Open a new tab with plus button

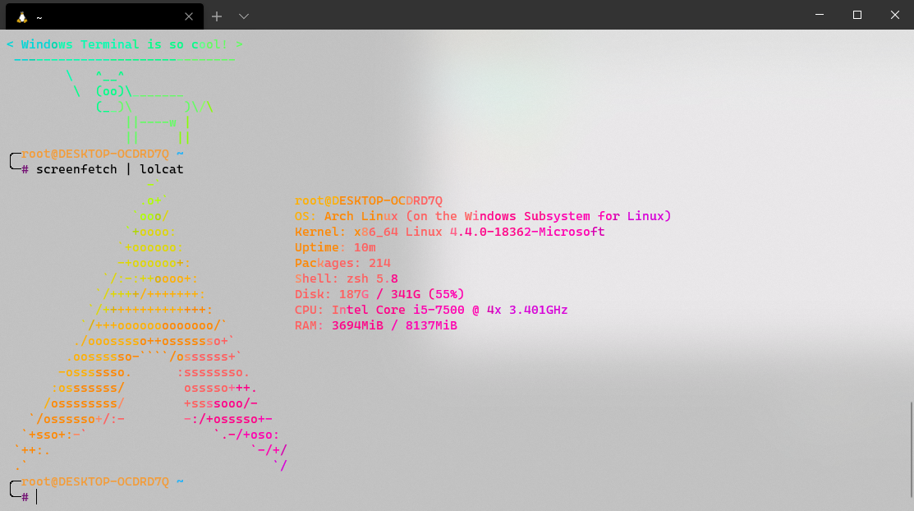[x=217, y=16]
